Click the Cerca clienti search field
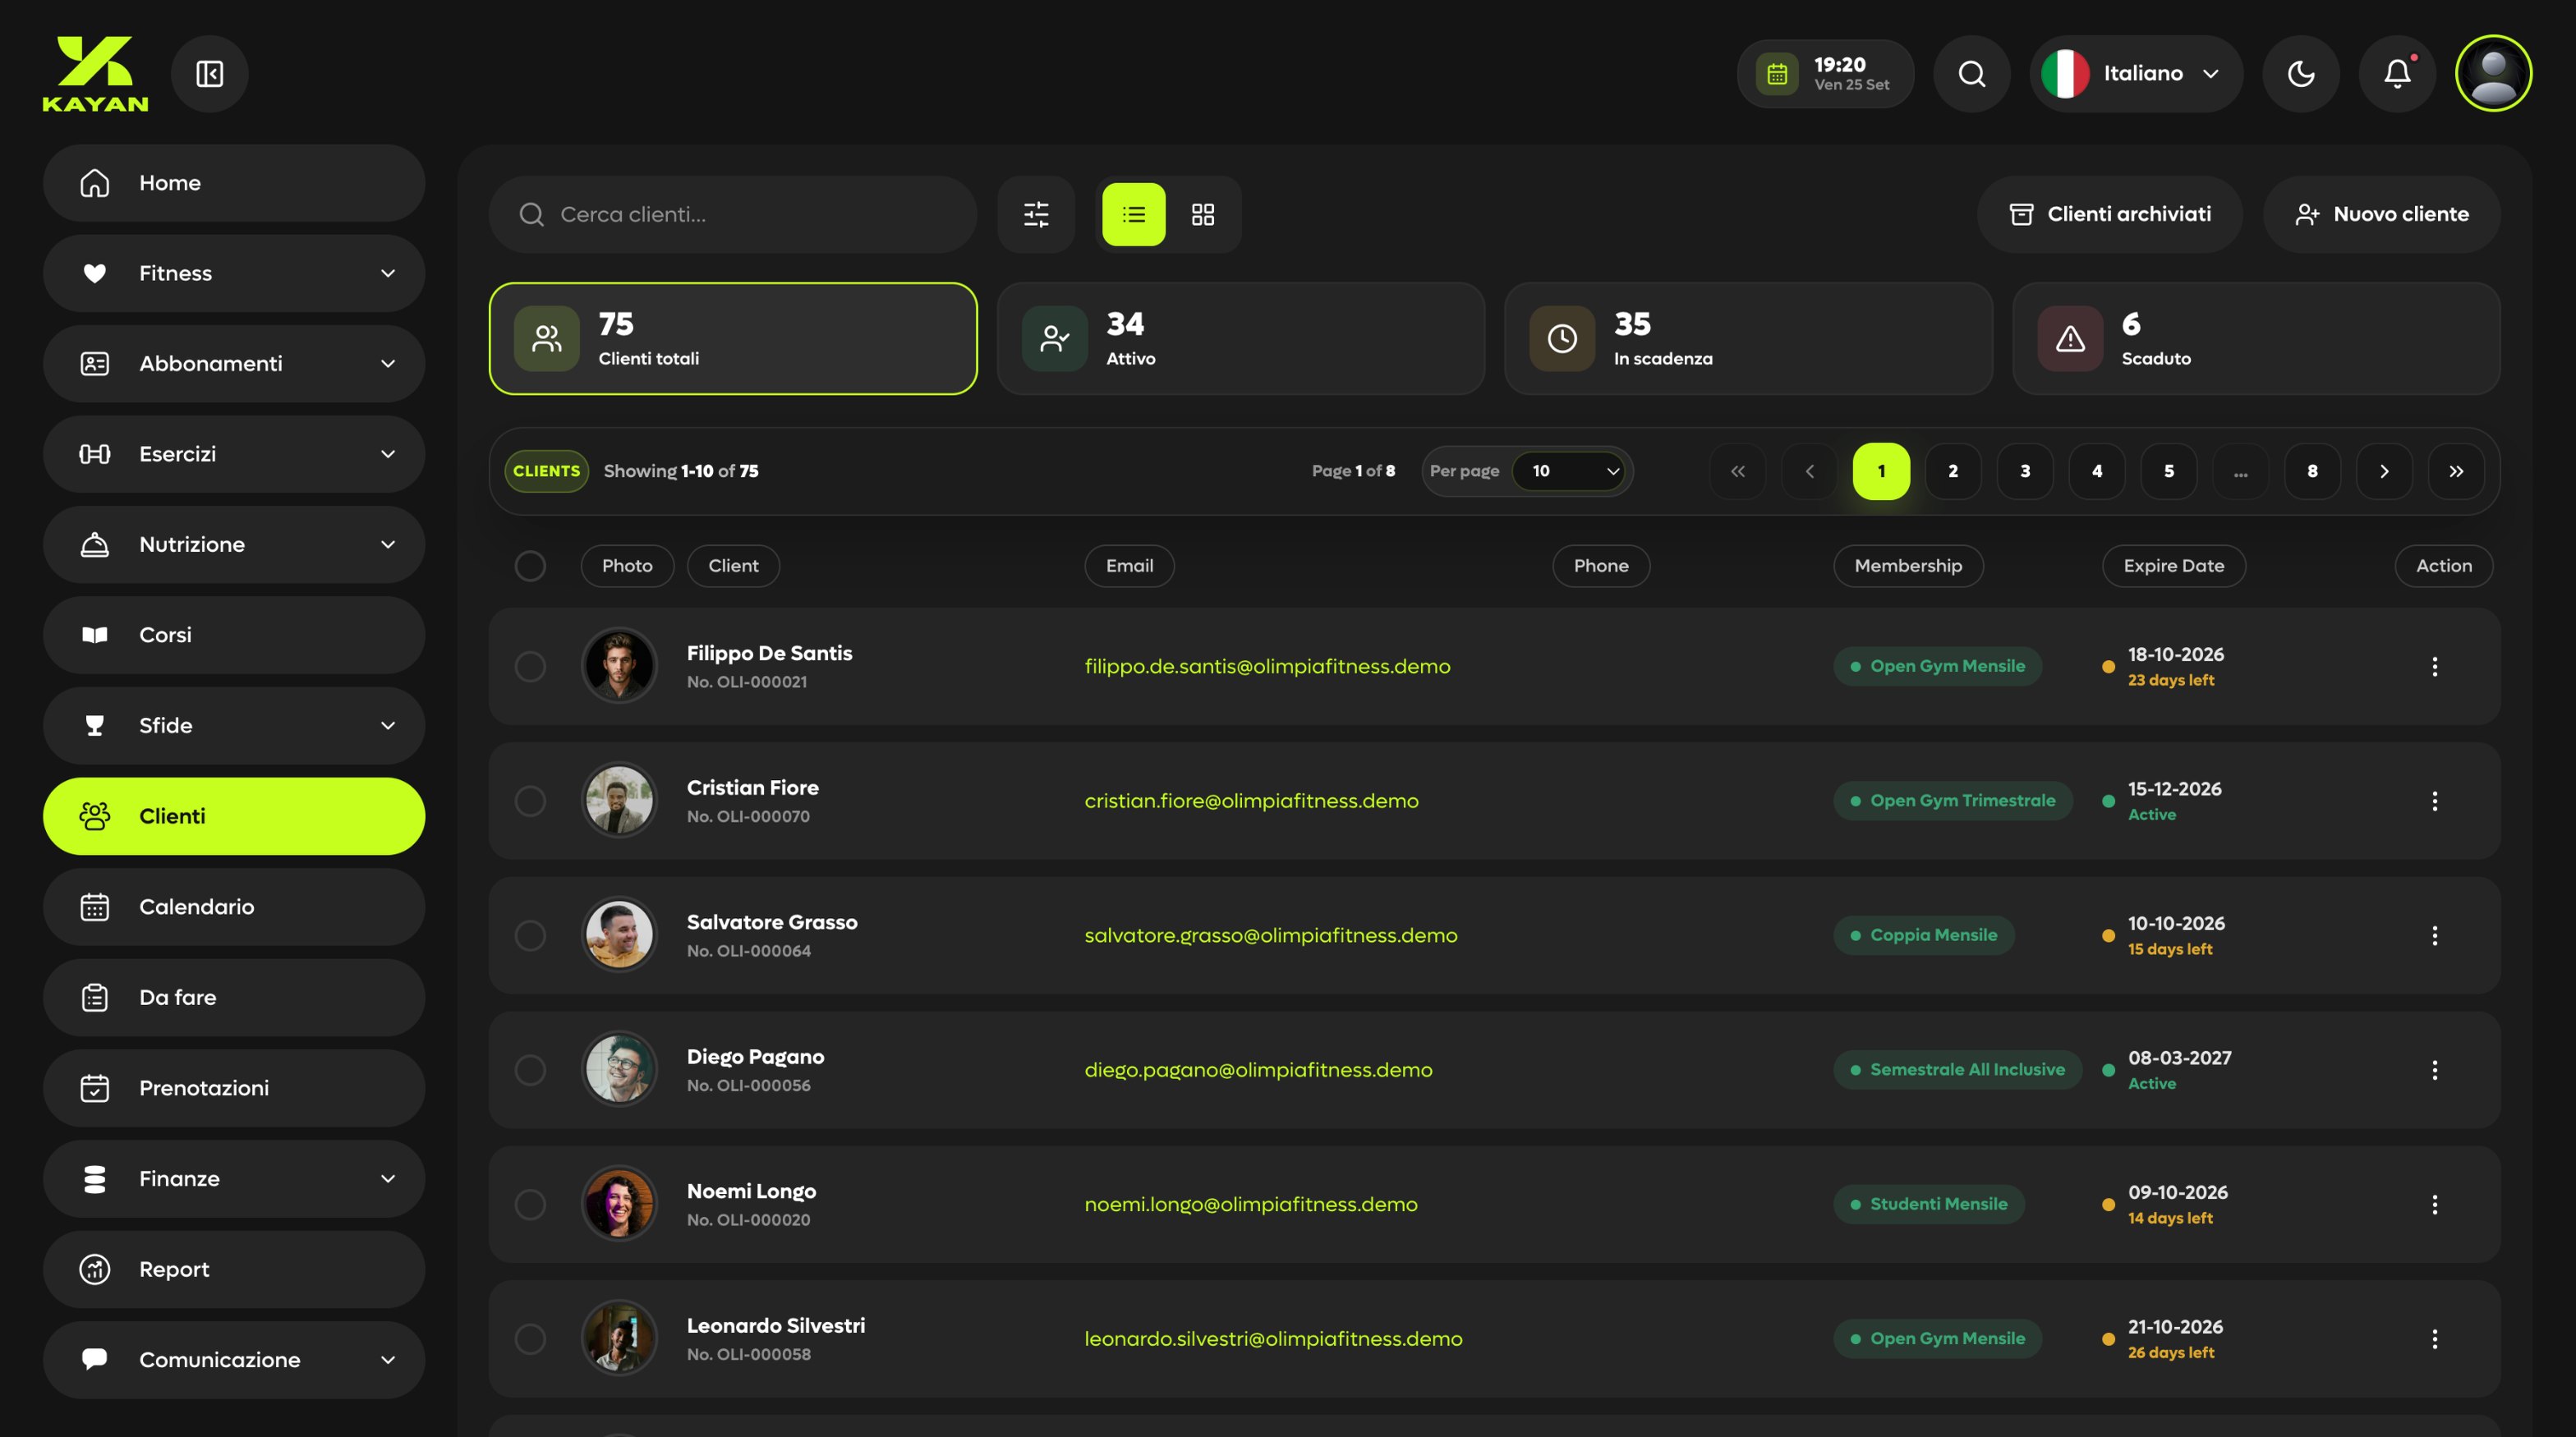Viewport: 2576px width, 1437px height. click(x=733, y=213)
